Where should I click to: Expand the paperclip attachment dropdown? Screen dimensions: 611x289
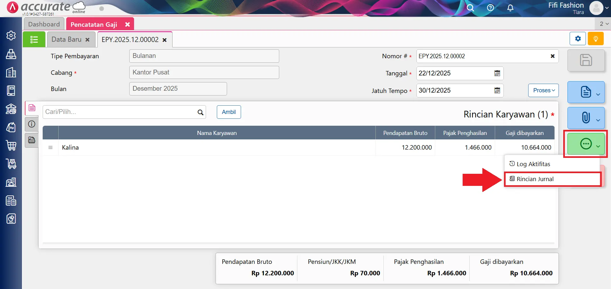click(x=598, y=120)
